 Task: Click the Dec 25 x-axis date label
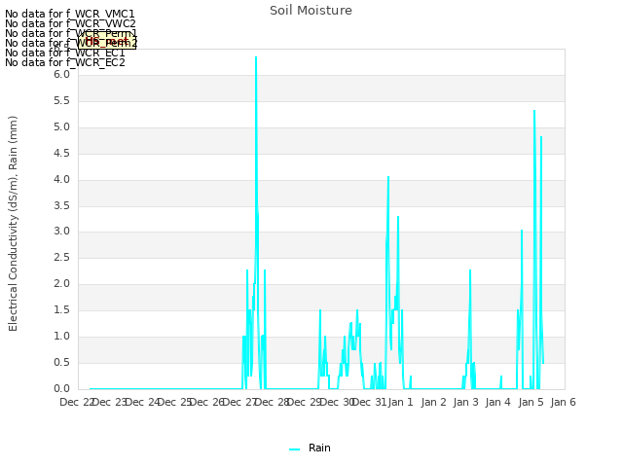click(175, 402)
